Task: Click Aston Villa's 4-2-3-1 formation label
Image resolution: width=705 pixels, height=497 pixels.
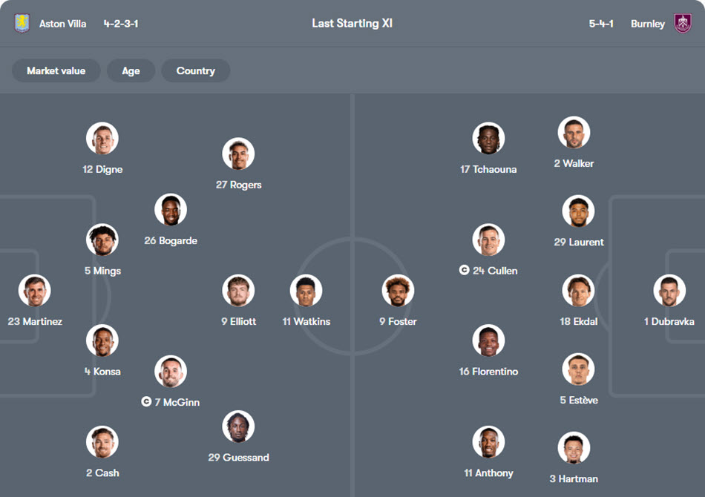Action: pos(121,24)
